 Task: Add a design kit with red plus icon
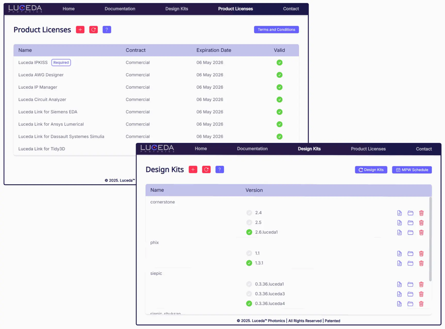point(193,169)
